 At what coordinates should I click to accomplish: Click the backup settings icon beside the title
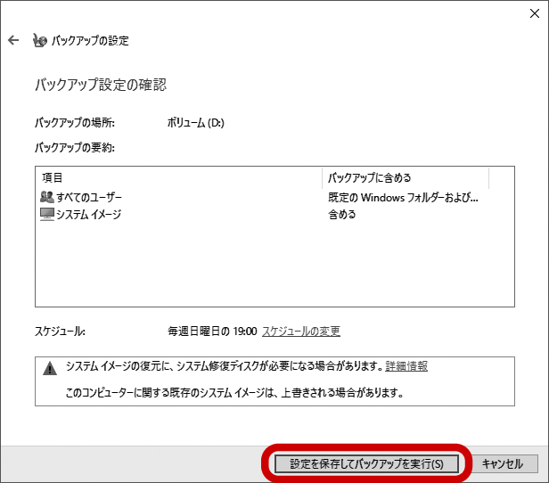[40, 40]
